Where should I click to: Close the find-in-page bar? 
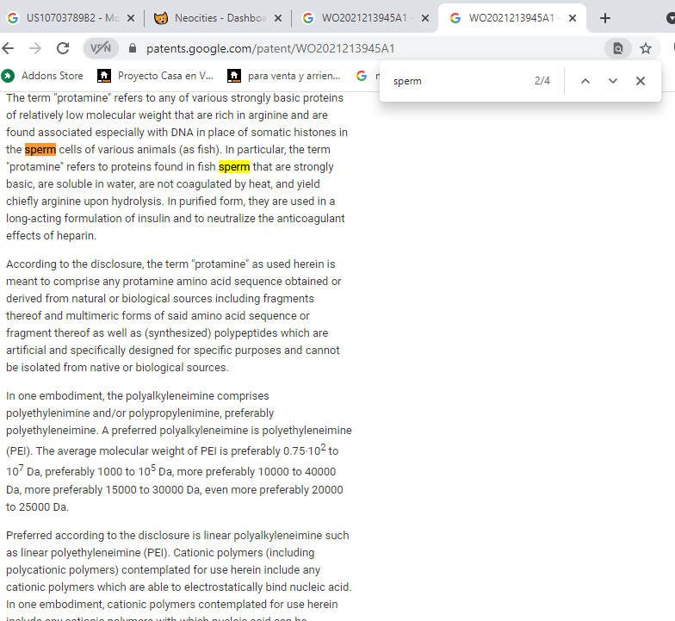click(x=641, y=81)
